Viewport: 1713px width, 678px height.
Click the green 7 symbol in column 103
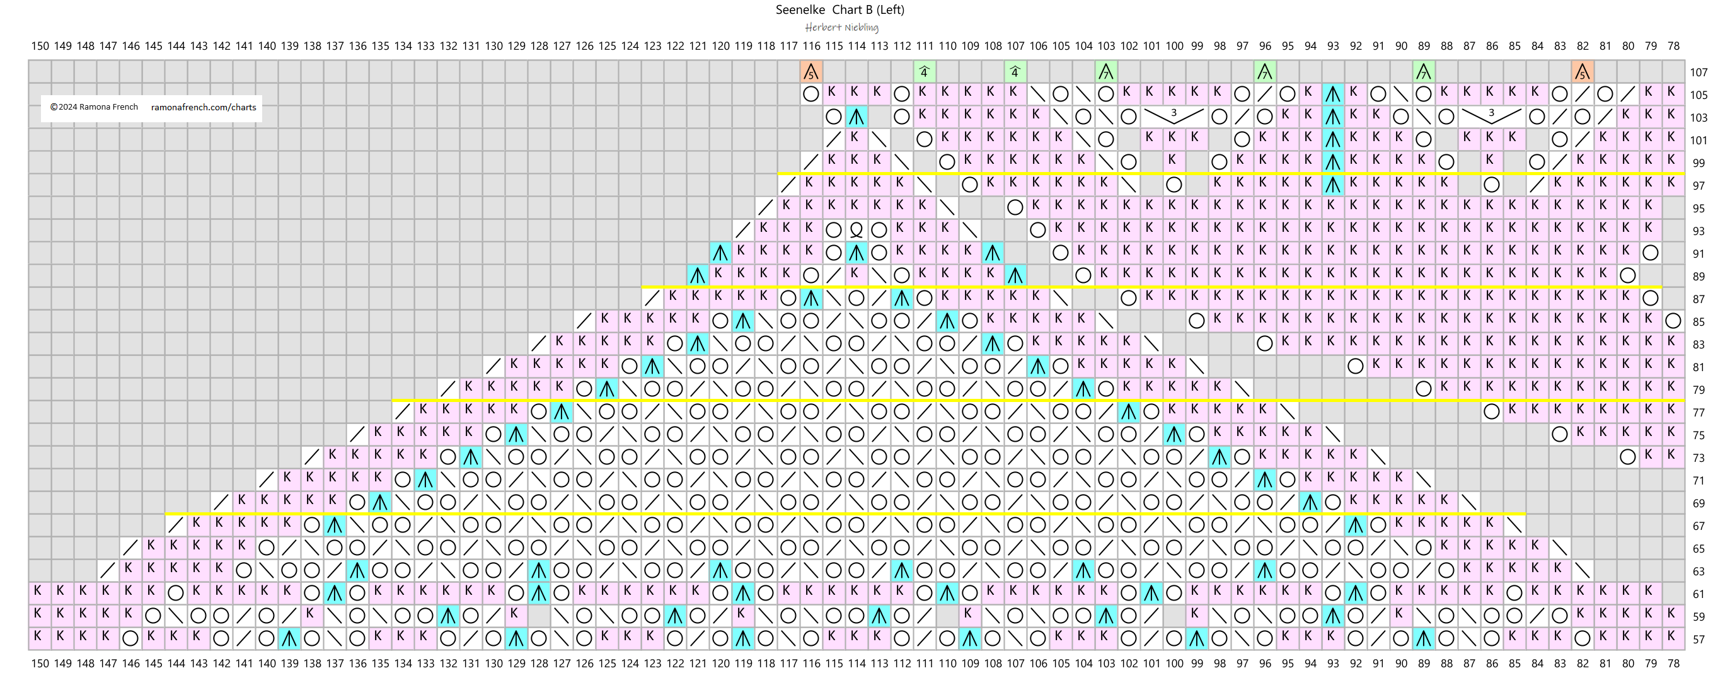[1105, 72]
